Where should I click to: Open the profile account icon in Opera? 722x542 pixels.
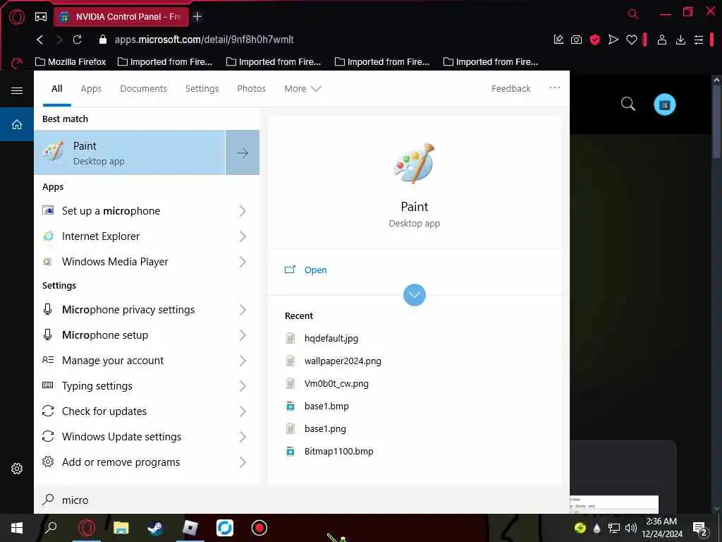[661, 40]
